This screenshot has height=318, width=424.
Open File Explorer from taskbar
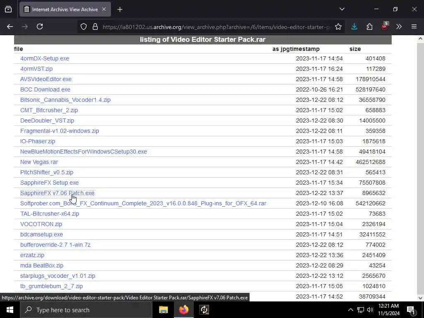[x=163, y=310]
